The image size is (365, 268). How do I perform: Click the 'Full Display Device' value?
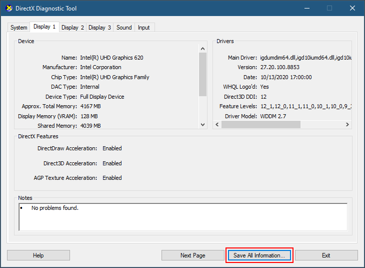pos(102,97)
